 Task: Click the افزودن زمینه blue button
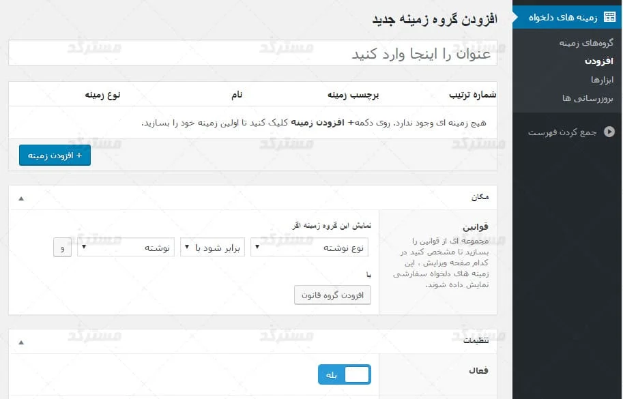[x=55, y=155]
